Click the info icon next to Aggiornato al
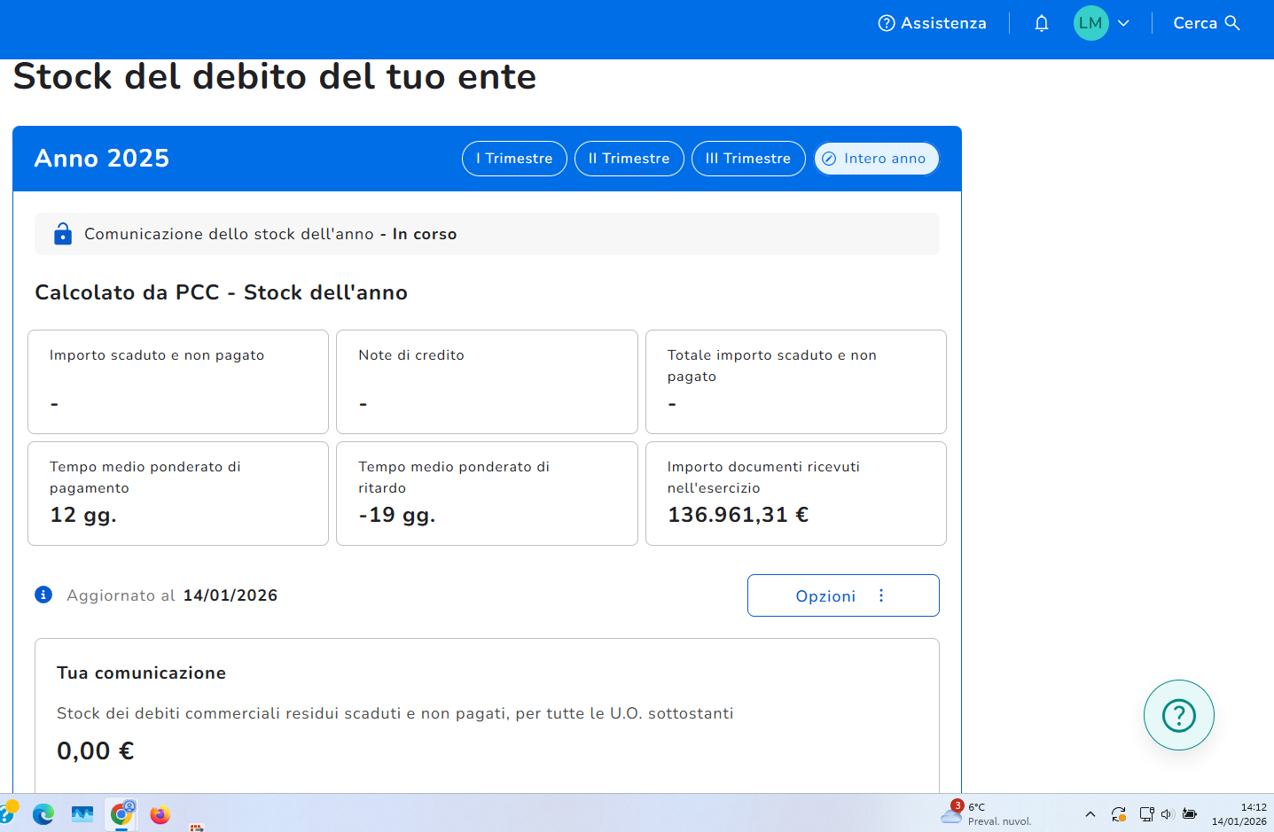The height and width of the screenshot is (832, 1274). 43,595
